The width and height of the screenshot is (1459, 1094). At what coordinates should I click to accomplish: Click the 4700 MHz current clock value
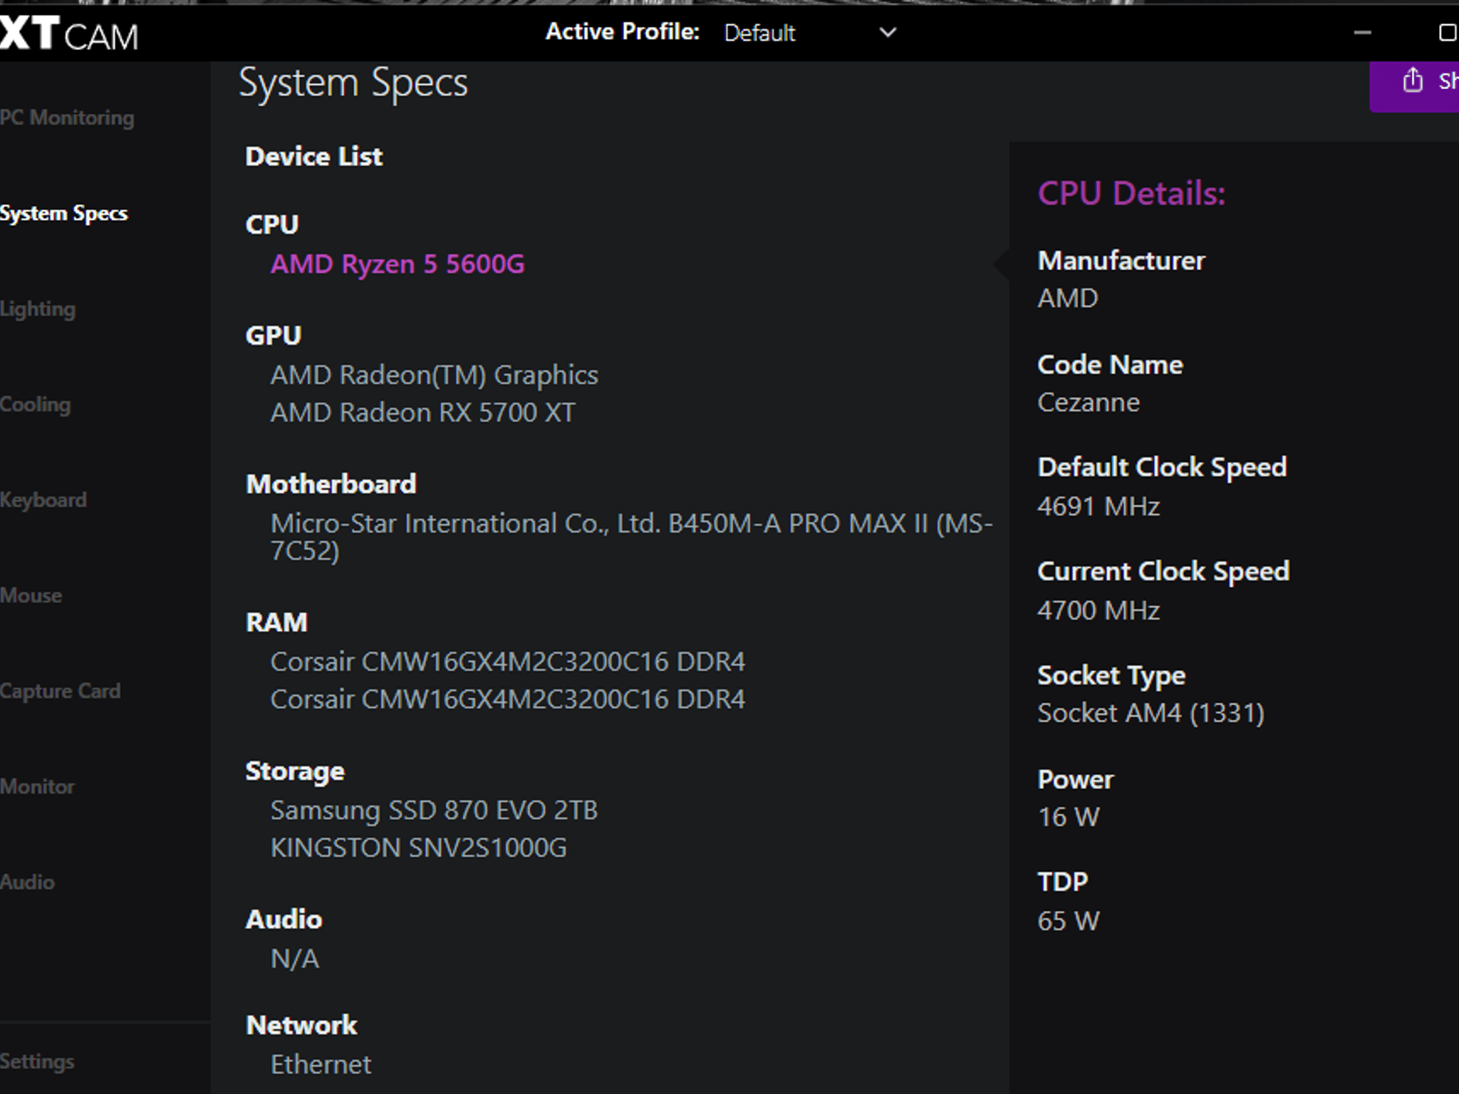pos(1099,610)
